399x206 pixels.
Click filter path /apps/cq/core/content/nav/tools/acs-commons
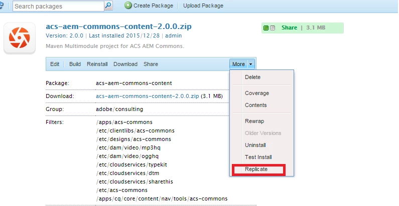pyautogui.click(x=162, y=198)
